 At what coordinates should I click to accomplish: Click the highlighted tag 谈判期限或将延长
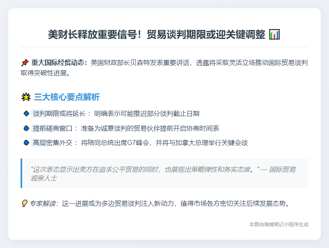click(59, 113)
